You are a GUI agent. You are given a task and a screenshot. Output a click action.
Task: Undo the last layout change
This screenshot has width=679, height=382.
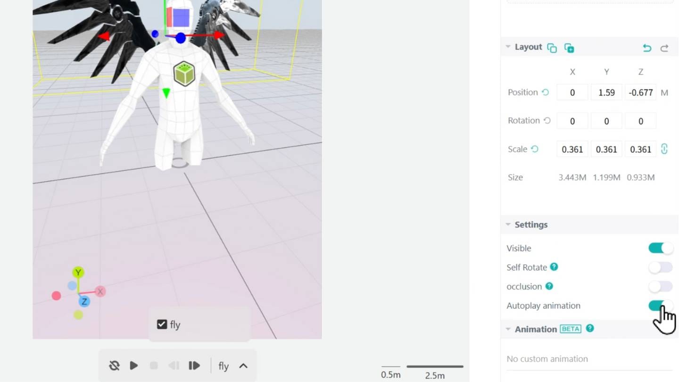(646, 48)
